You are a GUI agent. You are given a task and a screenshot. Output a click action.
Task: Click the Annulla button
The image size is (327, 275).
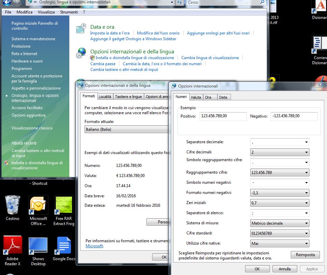[x=285, y=269]
